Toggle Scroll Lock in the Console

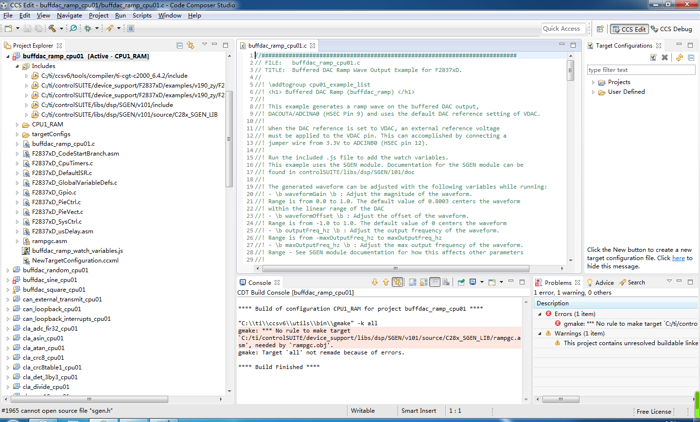pos(424,282)
